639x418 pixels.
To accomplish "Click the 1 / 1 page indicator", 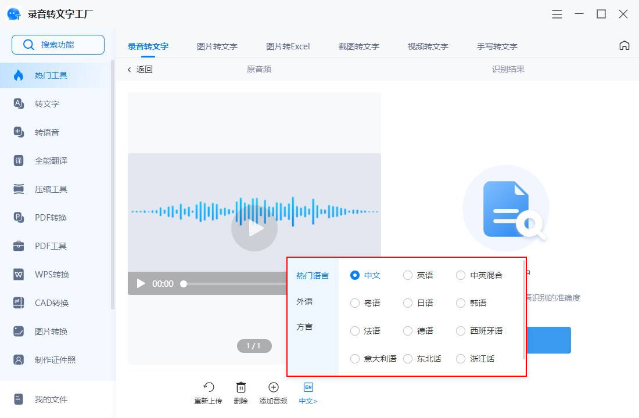I will click(x=254, y=346).
